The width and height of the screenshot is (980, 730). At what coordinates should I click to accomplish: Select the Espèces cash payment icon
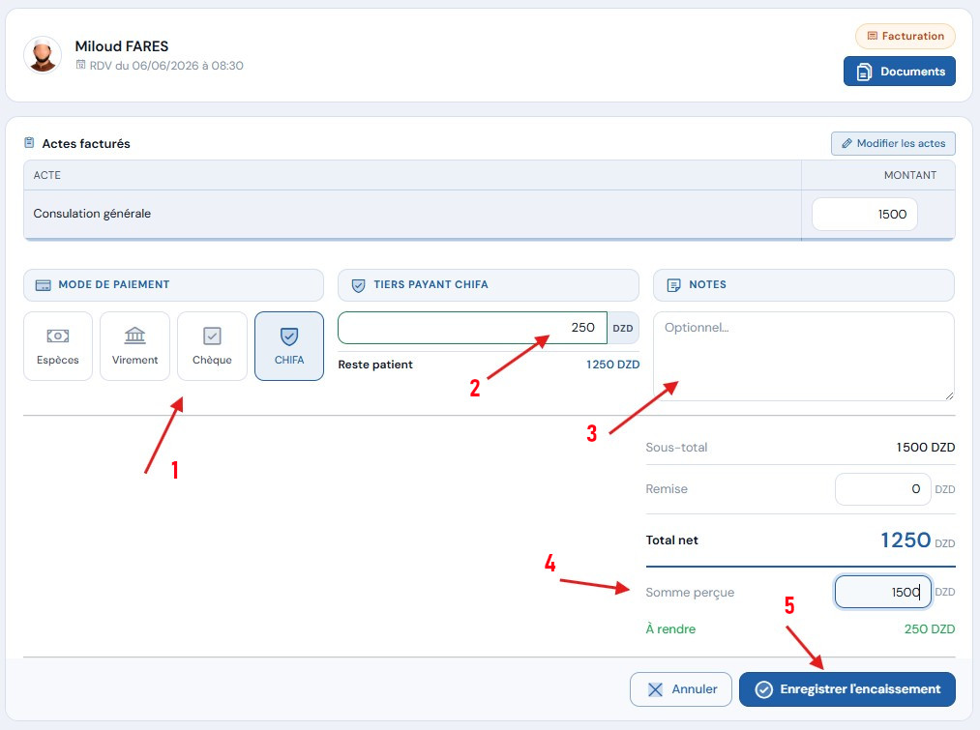point(57,336)
